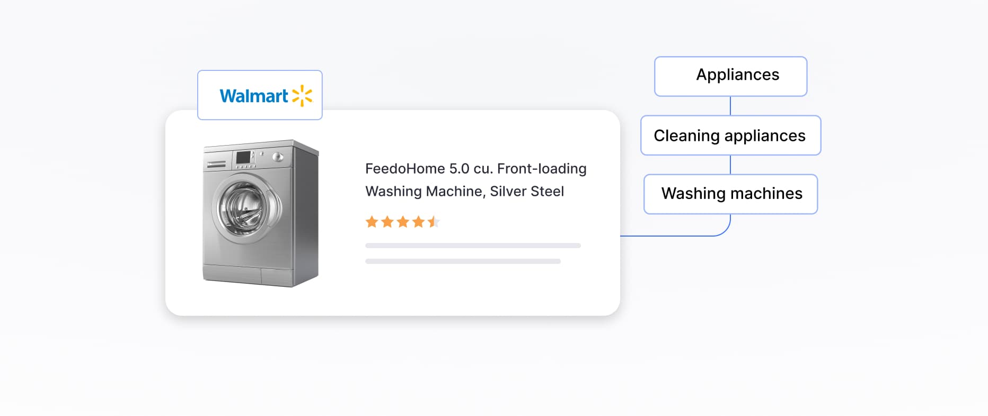The image size is (988, 416).
Task: Click connector line between Appliances and Cleaning appliances
Action: click(730, 106)
